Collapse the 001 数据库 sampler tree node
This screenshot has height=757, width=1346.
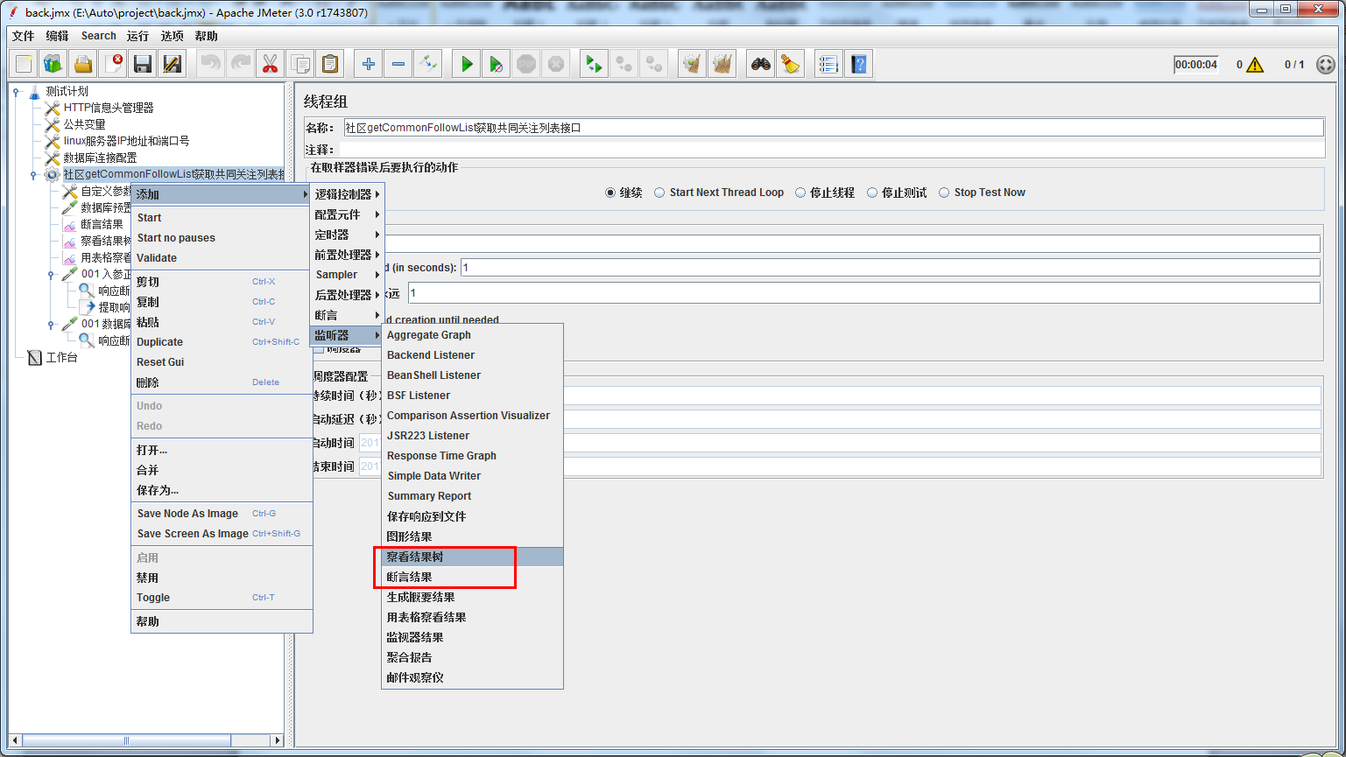tap(52, 324)
